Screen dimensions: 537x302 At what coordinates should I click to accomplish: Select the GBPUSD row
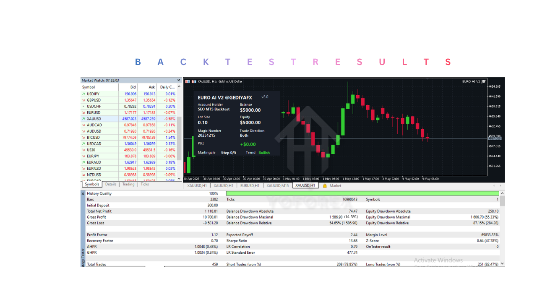point(129,100)
